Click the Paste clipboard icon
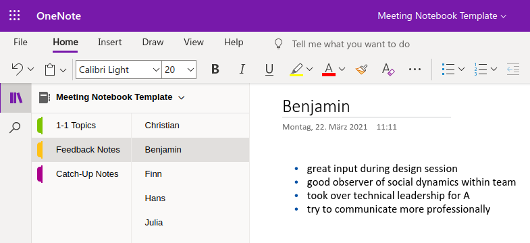The width and height of the screenshot is (530, 243). [50, 70]
